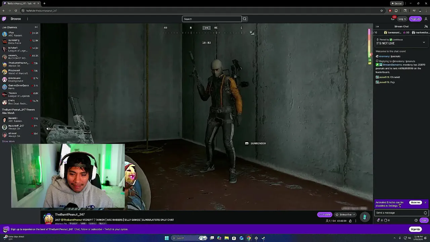Open the weather widget on taskbar
The width and height of the screenshot is (430, 242).
pos(13,238)
